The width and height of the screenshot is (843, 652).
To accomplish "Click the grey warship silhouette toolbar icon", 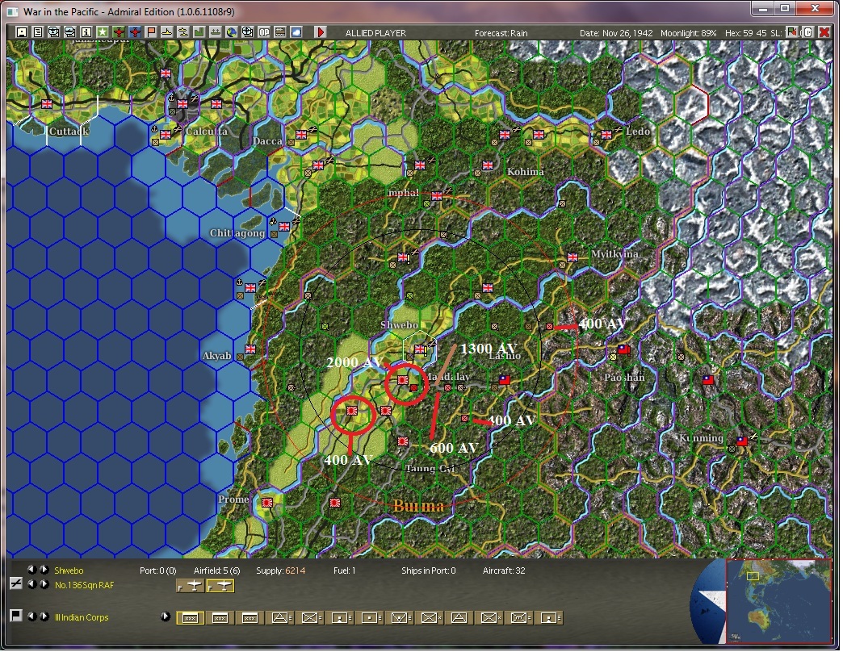I will (215, 32).
